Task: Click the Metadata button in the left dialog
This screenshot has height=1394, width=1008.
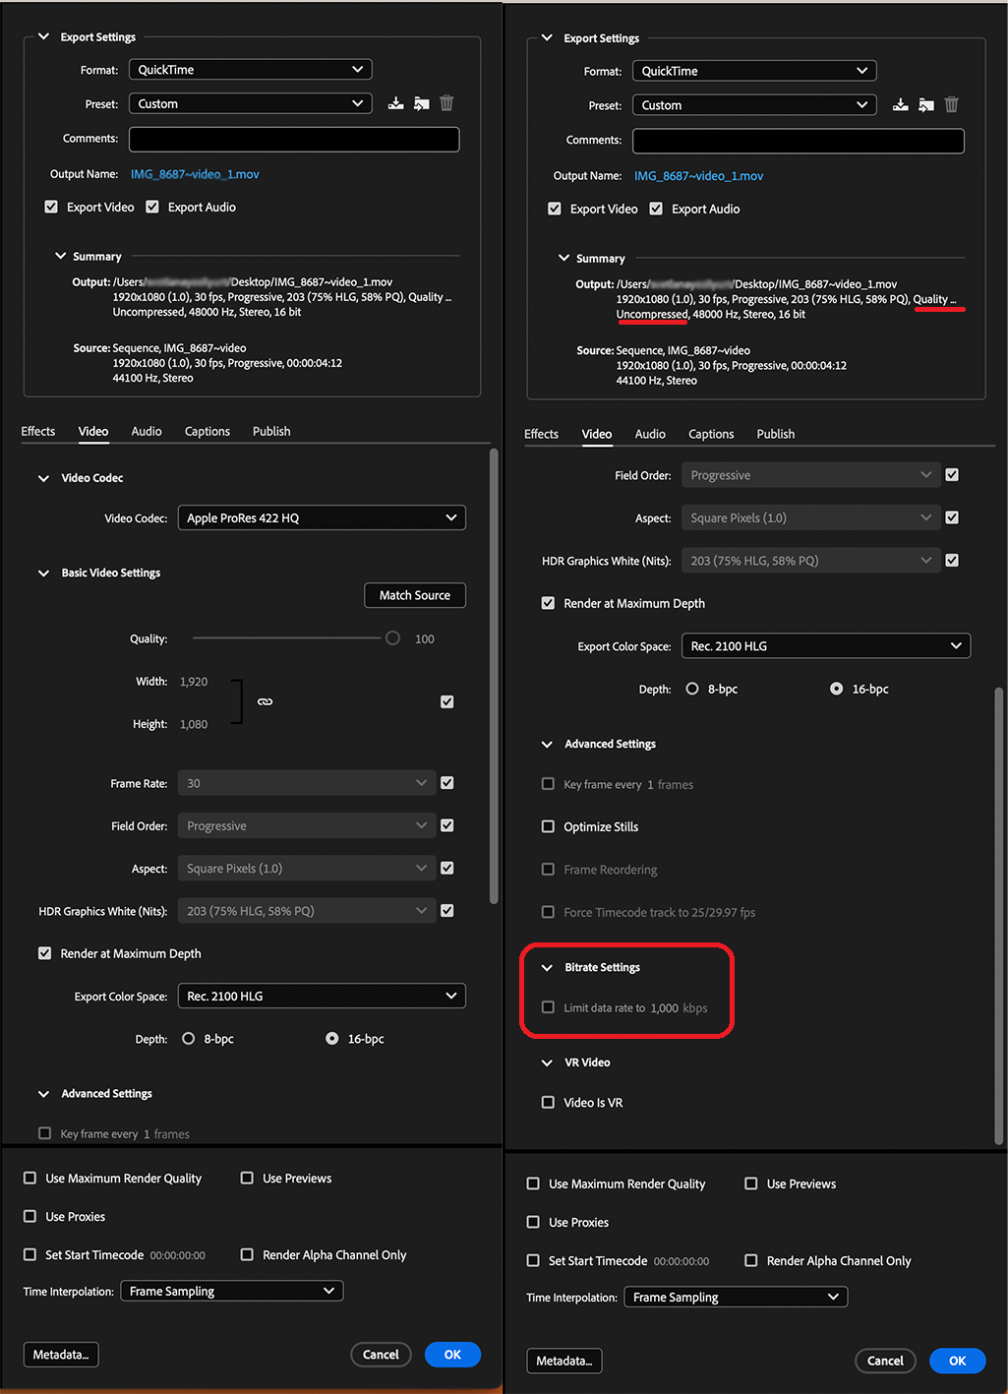Action: click(x=61, y=1355)
